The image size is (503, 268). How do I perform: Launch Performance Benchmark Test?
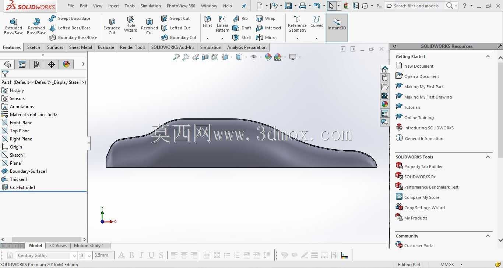tap(431, 187)
